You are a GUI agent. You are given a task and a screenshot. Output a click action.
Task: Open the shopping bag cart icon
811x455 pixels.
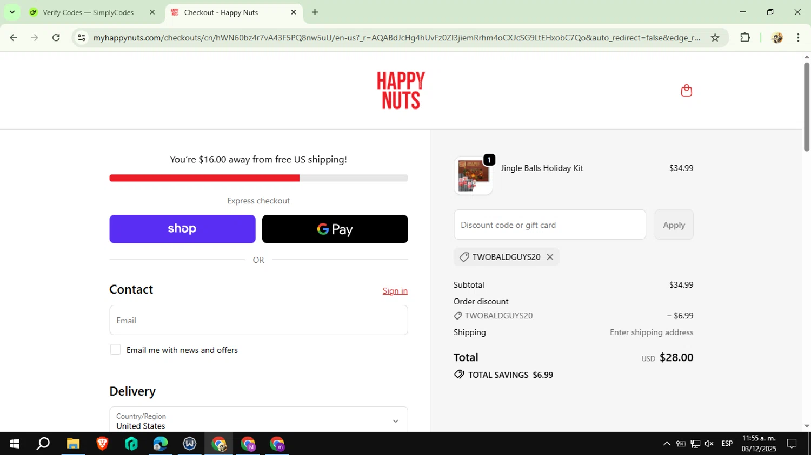686,90
